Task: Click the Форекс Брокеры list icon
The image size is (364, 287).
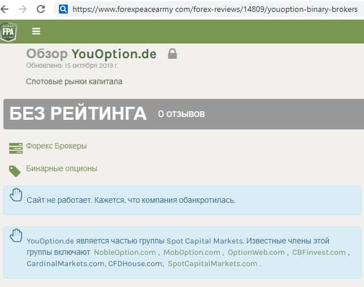Action: [x=16, y=148]
